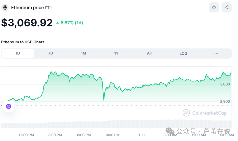Click the WeChat icon in watermark
Image resolution: width=238 pixels, height=141 pixels.
tap(170, 131)
